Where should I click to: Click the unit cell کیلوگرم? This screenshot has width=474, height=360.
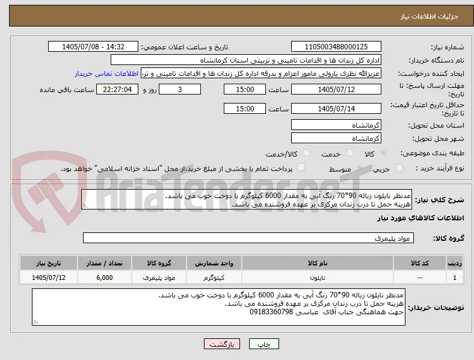click(x=214, y=278)
